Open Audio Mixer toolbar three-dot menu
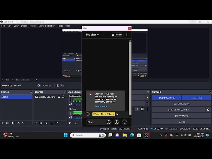This screenshot has height=159, width=212. [x=75, y=123]
